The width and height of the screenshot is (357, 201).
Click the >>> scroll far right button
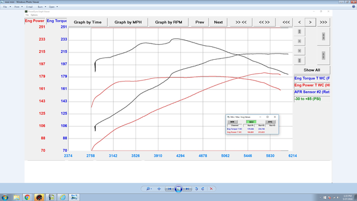click(324, 22)
